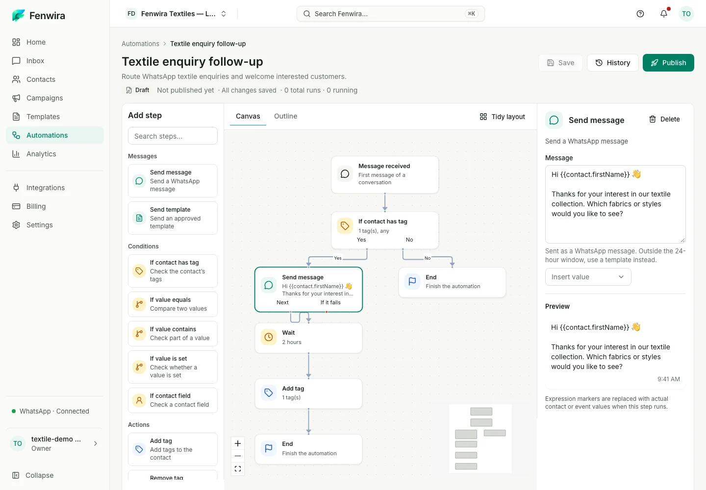Click the Draft status badge
The width and height of the screenshot is (706, 490).
pyautogui.click(x=137, y=90)
